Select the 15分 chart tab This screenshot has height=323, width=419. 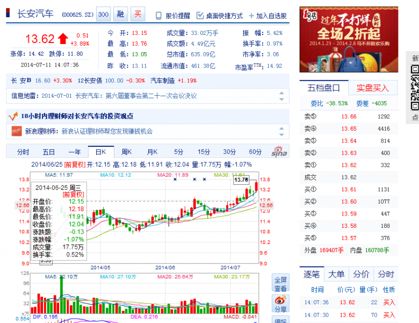(204, 152)
